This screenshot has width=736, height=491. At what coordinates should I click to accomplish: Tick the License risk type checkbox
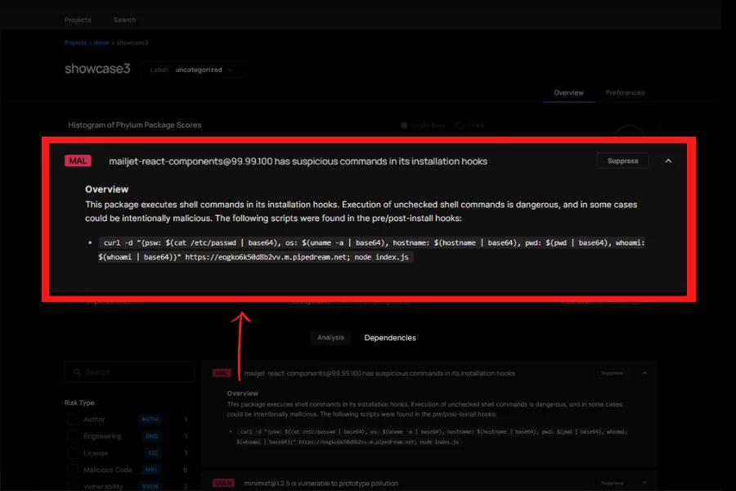pos(73,453)
